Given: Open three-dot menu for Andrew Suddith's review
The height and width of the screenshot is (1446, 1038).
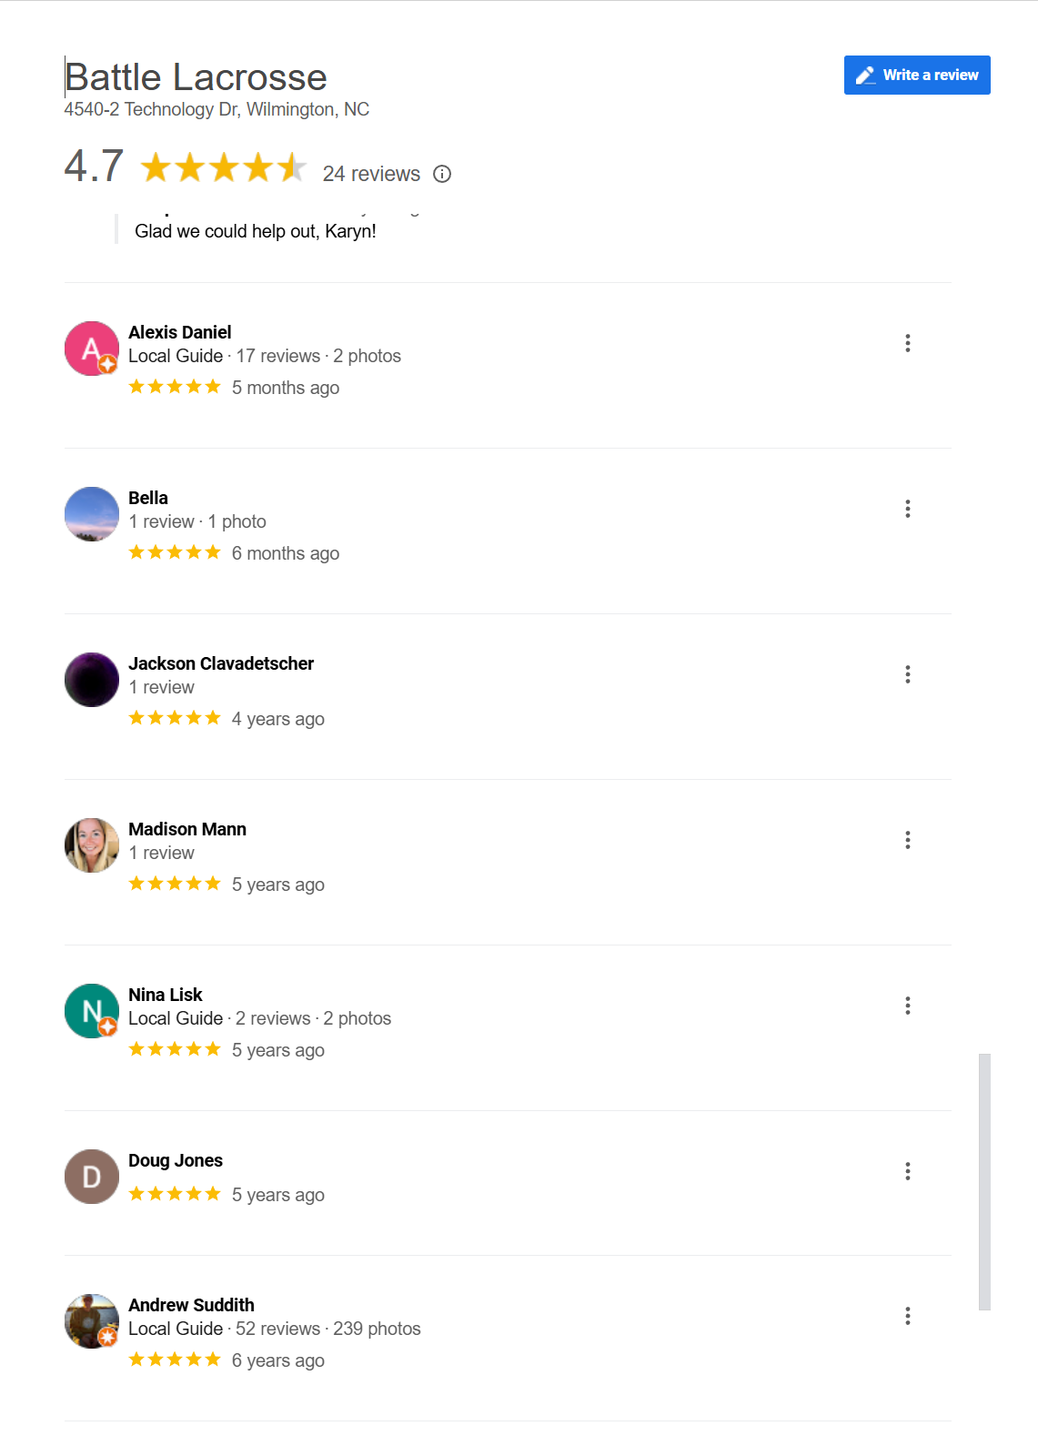Looking at the screenshot, I should [907, 1316].
